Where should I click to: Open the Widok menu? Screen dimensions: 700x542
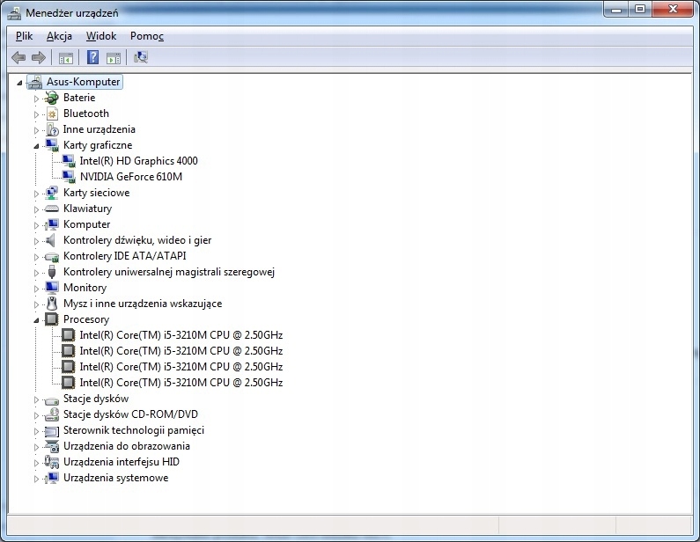pyautogui.click(x=101, y=36)
